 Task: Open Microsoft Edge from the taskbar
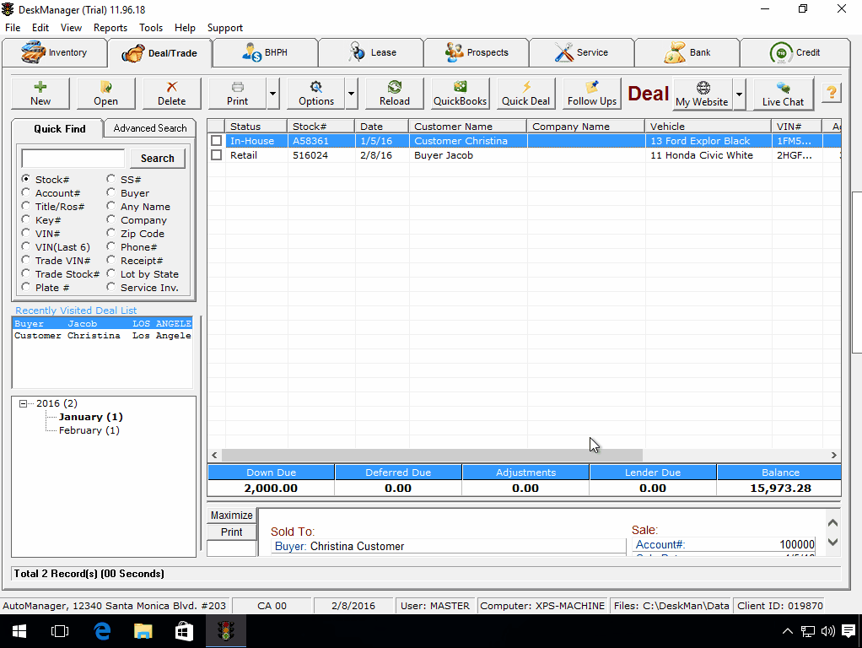(x=102, y=631)
